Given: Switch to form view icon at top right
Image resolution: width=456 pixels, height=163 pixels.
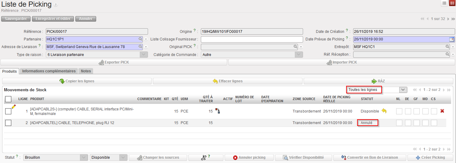Looking at the screenshot, I should [x=452, y=3].
